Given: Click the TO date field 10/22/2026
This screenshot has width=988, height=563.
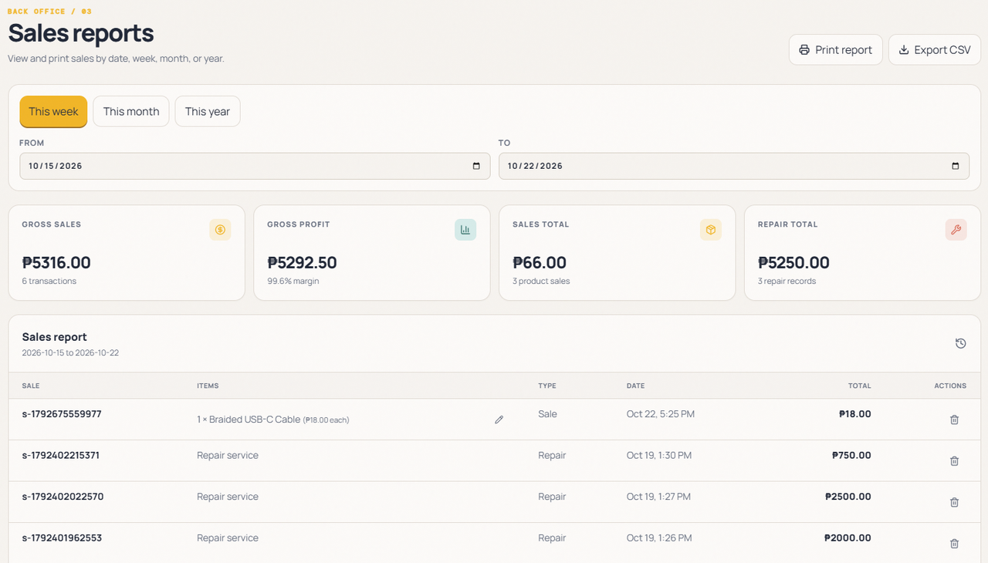Looking at the screenshot, I should pos(734,166).
